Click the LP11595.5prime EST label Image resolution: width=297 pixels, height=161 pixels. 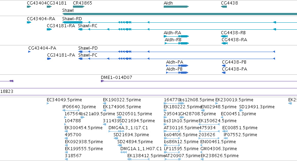(181, 149)
